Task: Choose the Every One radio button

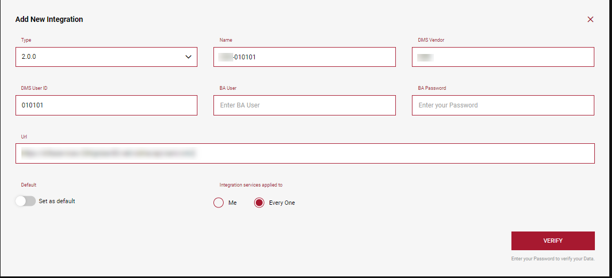Action: click(x=259, y=203)
